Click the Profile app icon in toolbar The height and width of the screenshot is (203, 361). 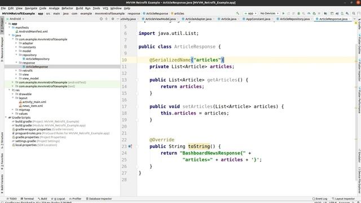pyautogui.click(x=309, y=14)
